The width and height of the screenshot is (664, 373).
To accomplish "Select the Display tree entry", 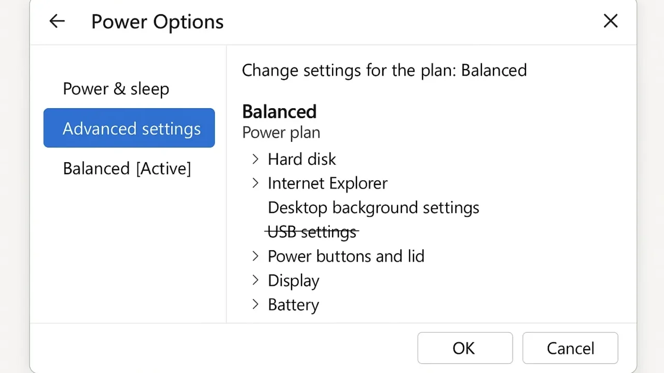I will [x=294, y=281].
